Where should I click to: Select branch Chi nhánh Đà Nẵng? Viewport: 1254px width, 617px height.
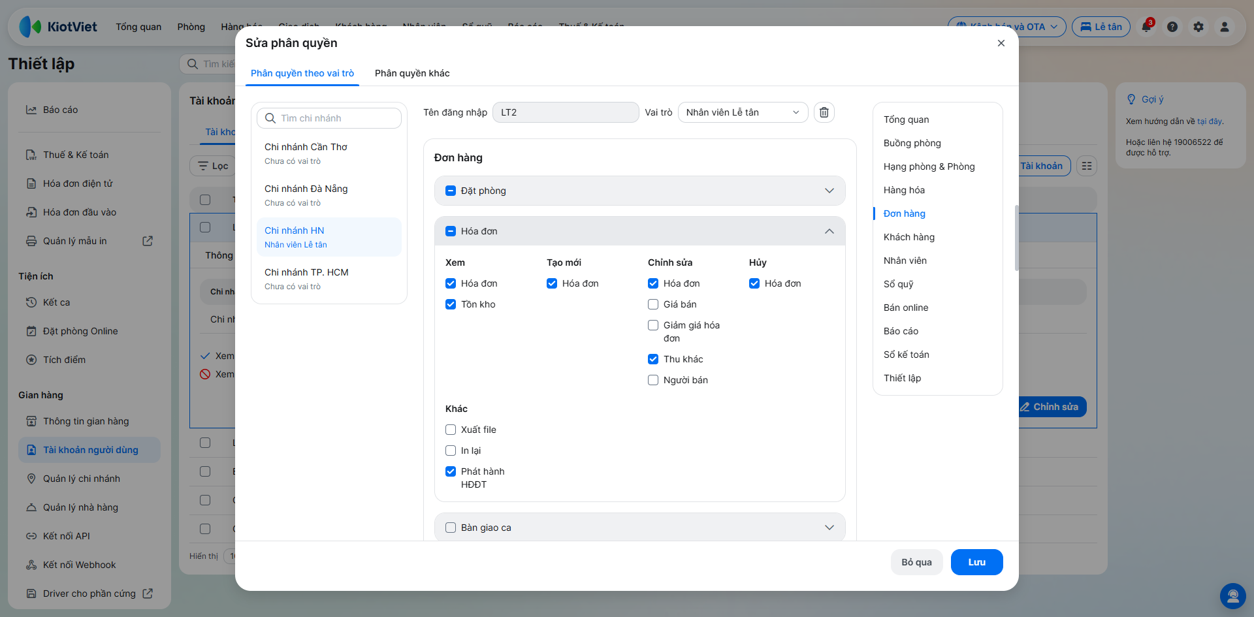329,195
